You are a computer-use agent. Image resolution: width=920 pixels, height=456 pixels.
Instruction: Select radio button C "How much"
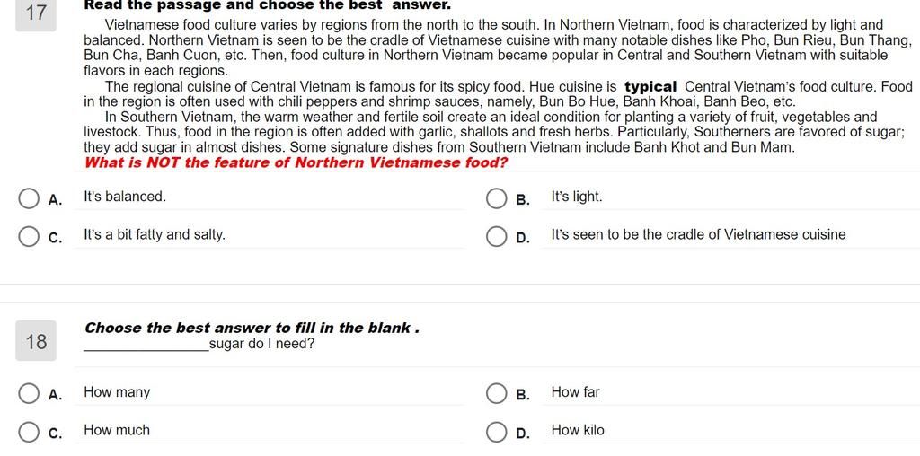pos(28,432)
